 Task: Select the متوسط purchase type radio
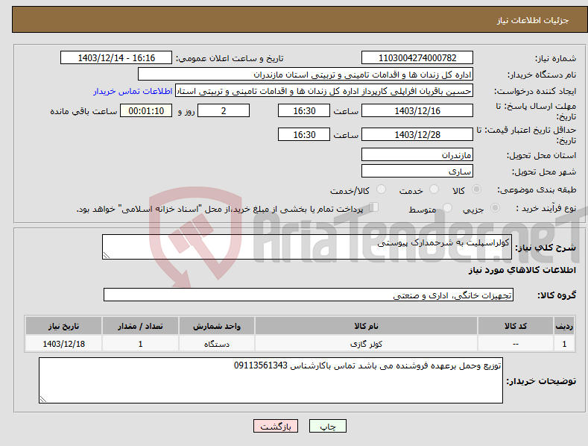pyautogui.click(x=447, y=207)
